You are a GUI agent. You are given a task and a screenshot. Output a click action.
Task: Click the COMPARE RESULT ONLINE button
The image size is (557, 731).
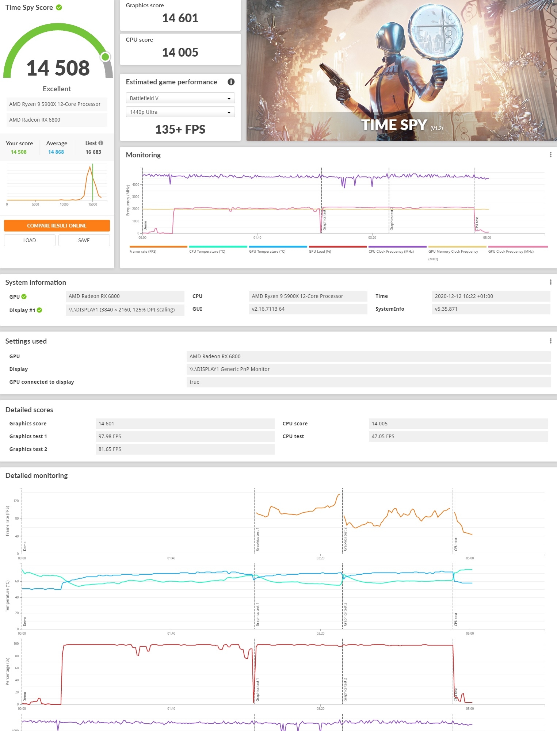[x=57, y=226]
